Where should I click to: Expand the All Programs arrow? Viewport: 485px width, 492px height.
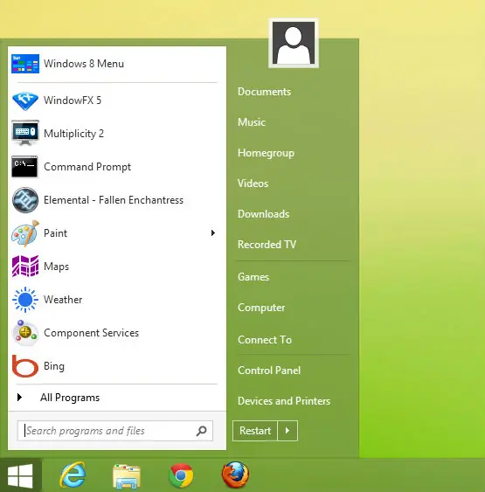19,398
